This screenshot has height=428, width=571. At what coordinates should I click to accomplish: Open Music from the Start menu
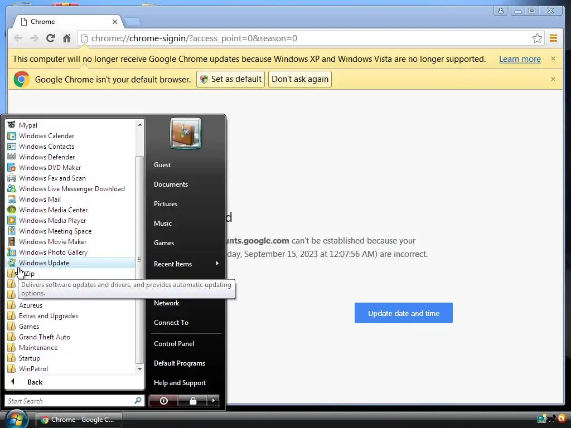pos(162,223)
